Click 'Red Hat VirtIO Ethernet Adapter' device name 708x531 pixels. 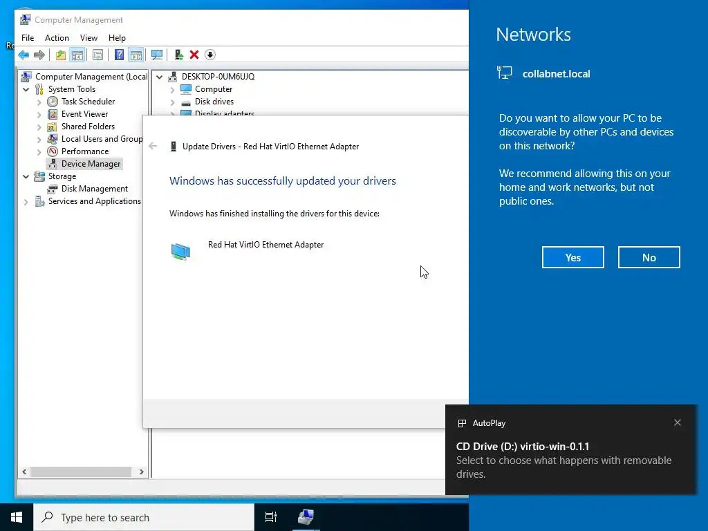click(x=265, y=245)
